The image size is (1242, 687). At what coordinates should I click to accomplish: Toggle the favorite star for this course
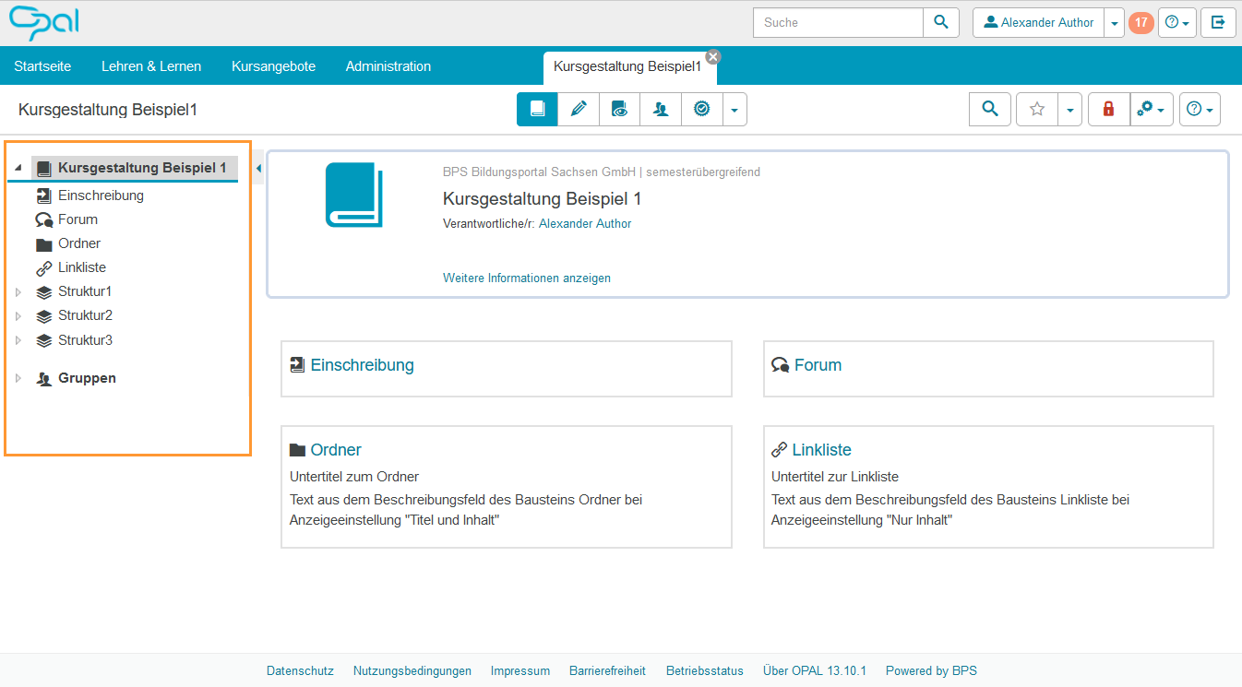pyautogui.click(x=1037, y=109)
